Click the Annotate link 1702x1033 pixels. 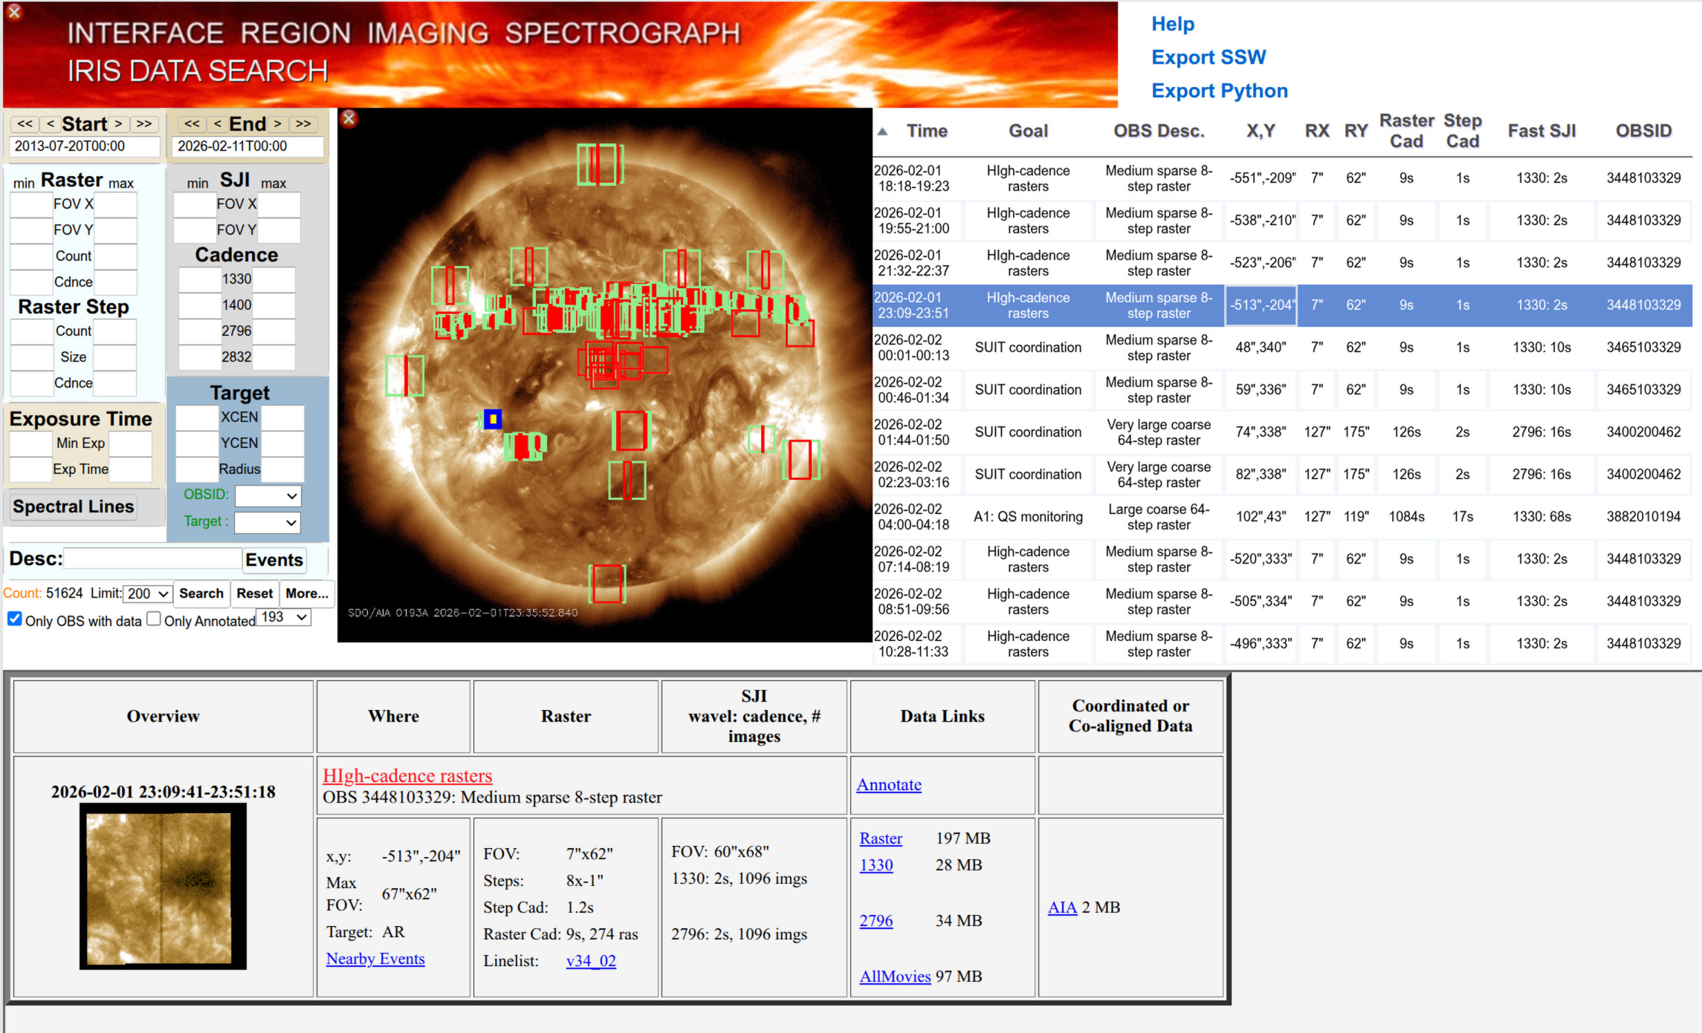889,785
